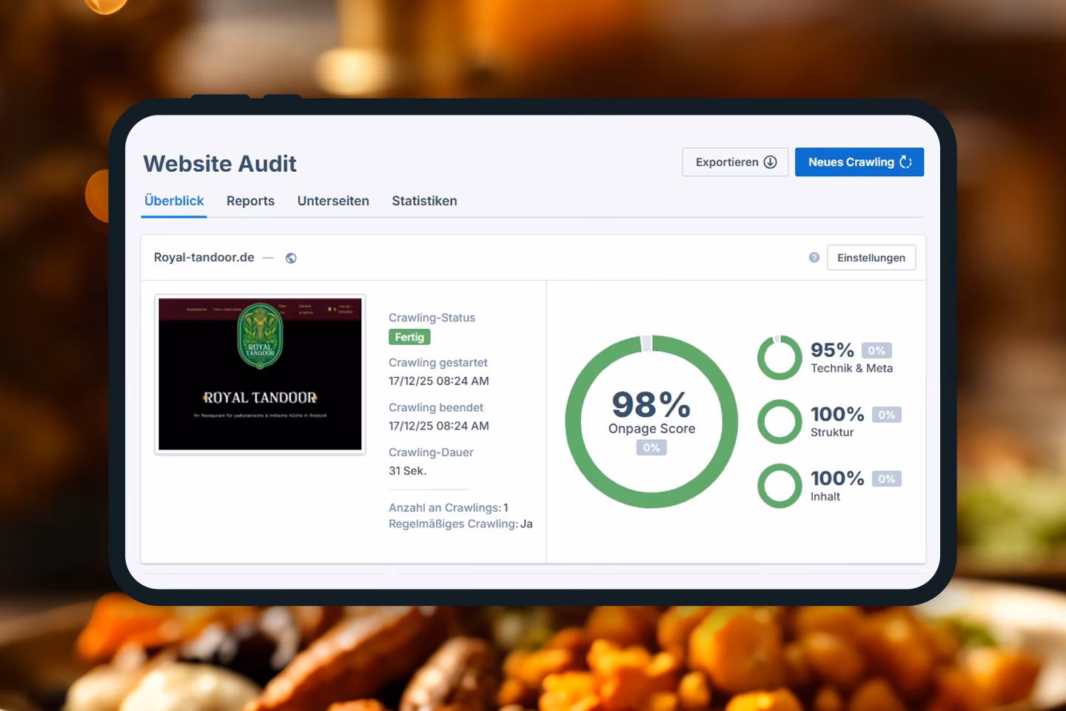Select the Technik & Meta donut chart

click(x=780, y=358)
